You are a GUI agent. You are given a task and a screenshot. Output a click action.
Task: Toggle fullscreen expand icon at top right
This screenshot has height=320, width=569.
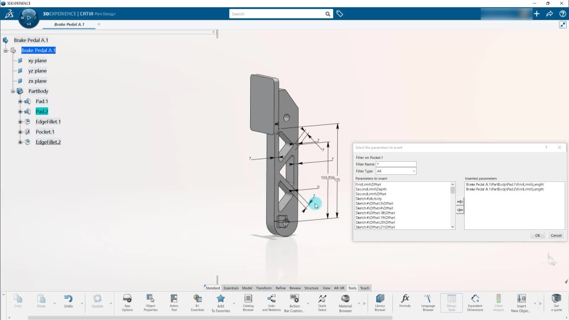tap(562, 25)
